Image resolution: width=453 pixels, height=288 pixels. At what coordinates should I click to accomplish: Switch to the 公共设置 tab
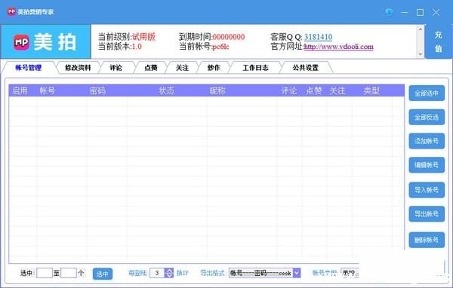[x=305, y=68]
